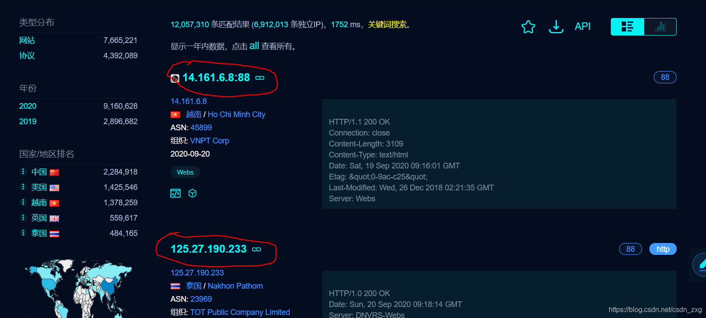The image size is (706, 318).
Task: Open the 14.161.6.8:88 result title
Action: pyautogui.click(x=216, y=78)
